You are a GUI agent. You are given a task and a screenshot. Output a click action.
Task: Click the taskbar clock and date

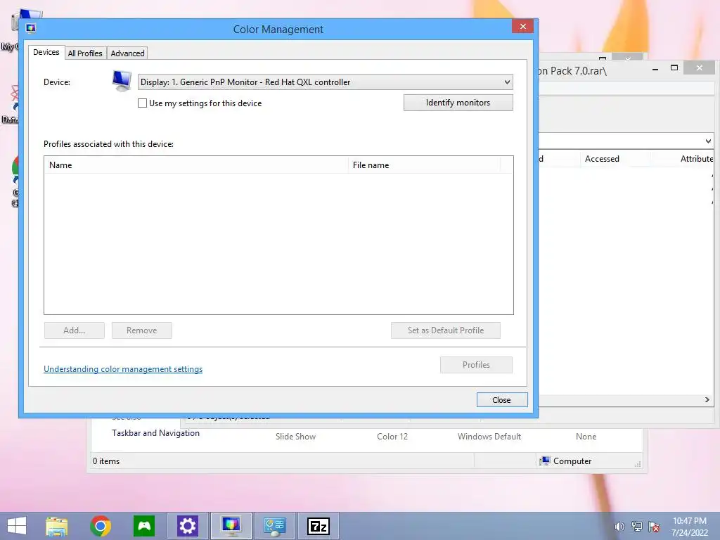(689, 527)
